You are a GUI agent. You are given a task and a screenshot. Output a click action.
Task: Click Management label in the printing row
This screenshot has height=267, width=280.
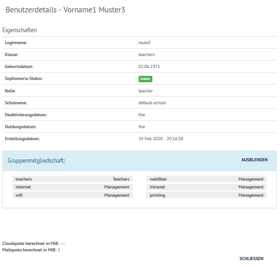pyautogui.click(x=251, y=195)
